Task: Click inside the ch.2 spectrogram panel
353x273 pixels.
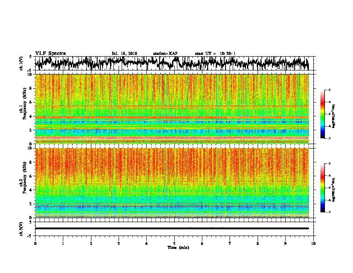Action: coord(172,183)
